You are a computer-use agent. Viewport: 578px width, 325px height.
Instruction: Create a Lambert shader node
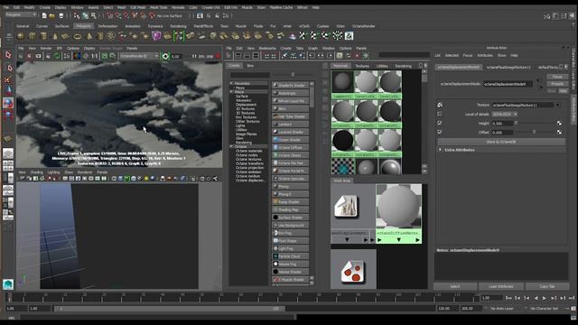(291, 125)
